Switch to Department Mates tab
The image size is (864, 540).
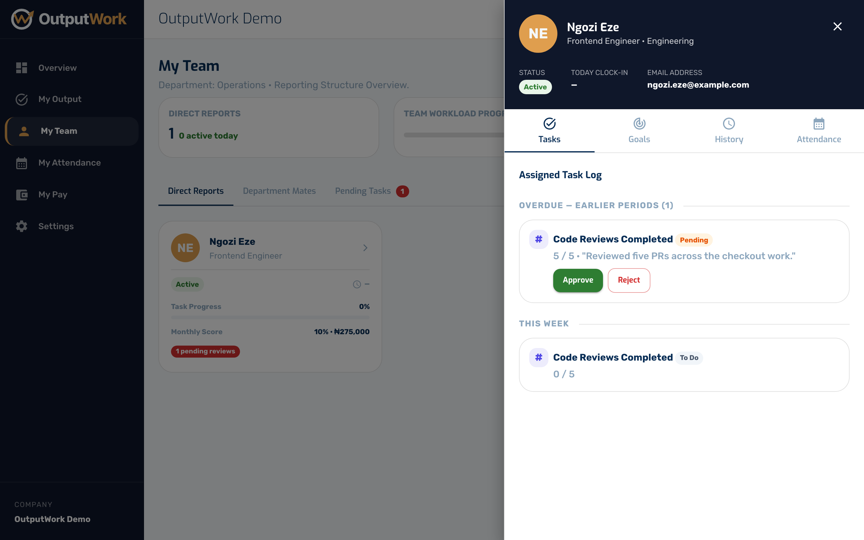click(x=279, y=191)
